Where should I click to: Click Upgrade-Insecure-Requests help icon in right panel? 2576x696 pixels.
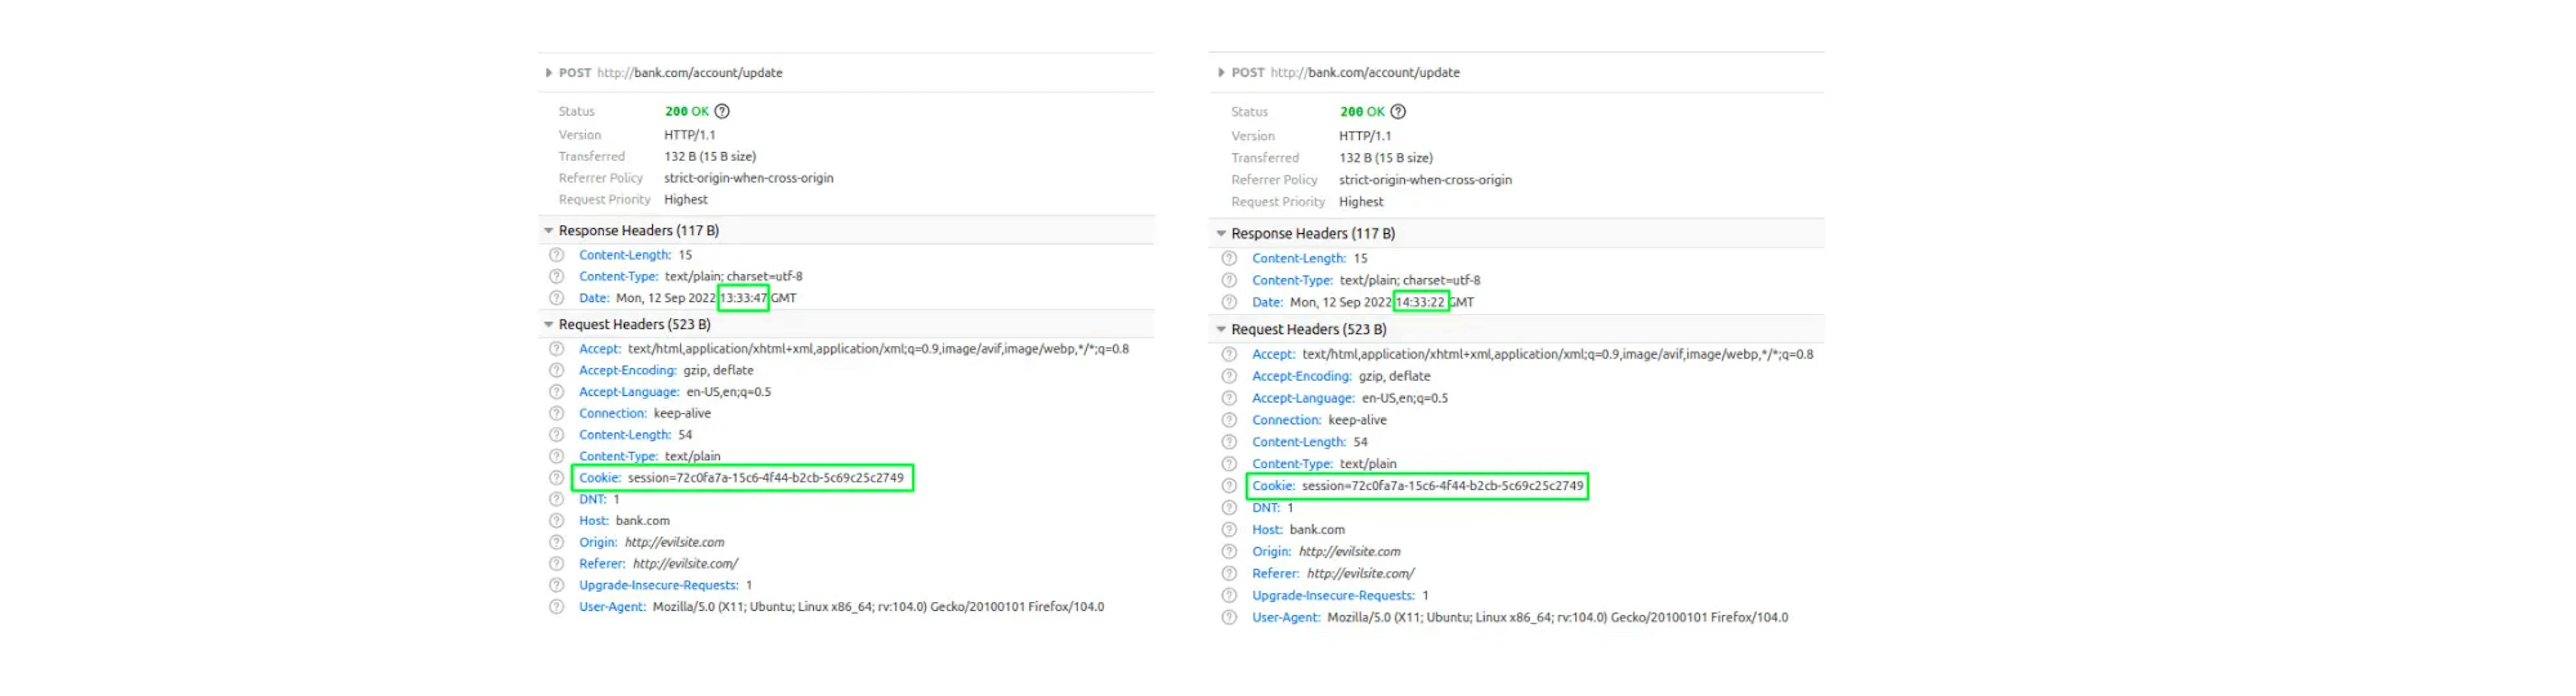tap(1229, 596)
